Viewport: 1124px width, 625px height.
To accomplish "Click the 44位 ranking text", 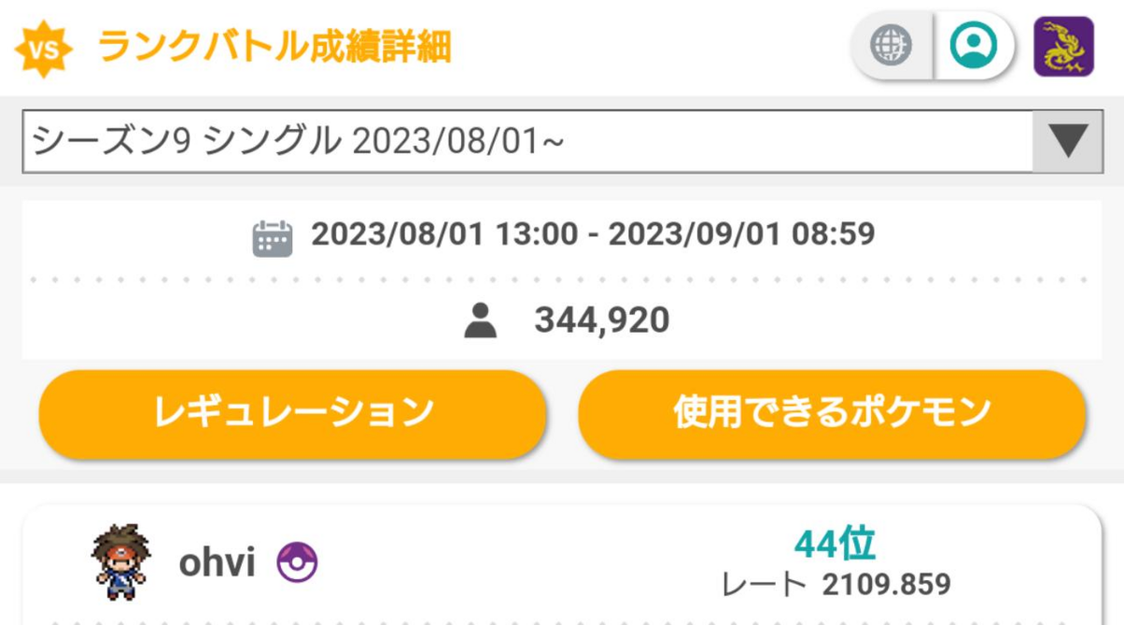I will (835, 543).
